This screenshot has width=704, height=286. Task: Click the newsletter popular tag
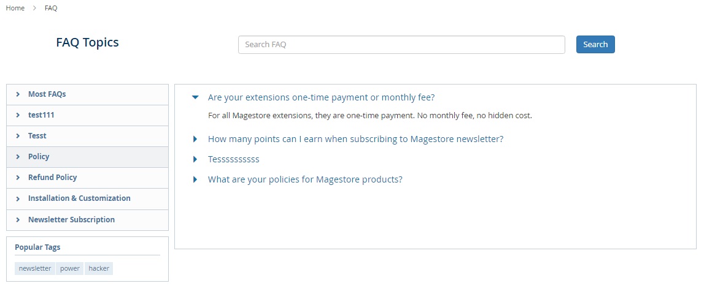(35, 268)
